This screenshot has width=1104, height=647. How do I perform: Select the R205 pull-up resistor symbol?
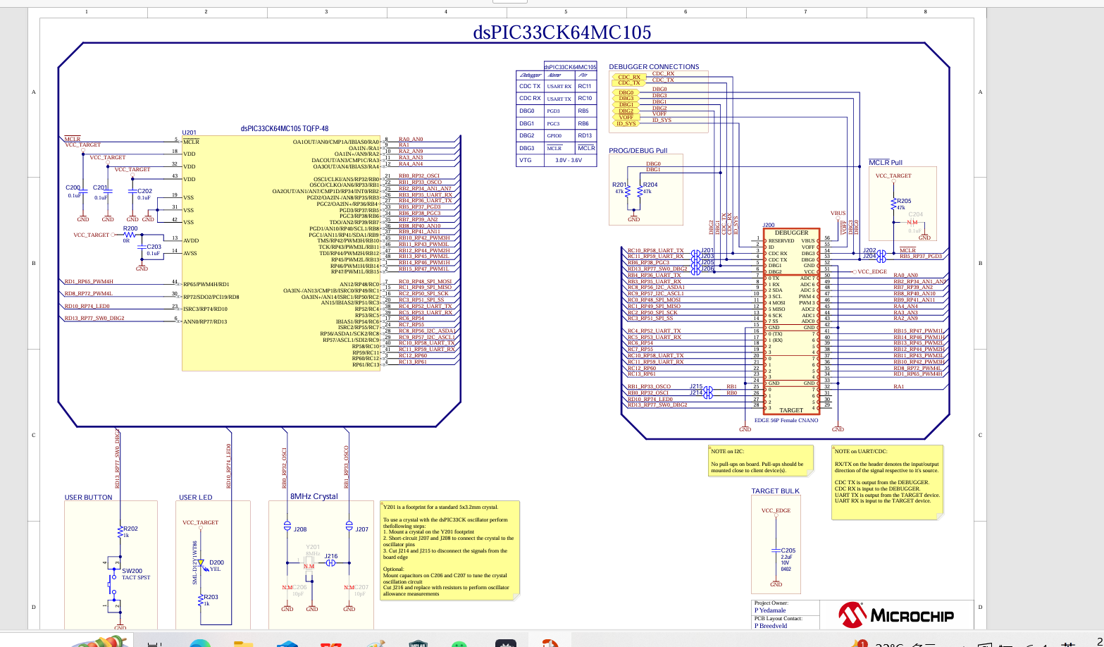(893, 204)
